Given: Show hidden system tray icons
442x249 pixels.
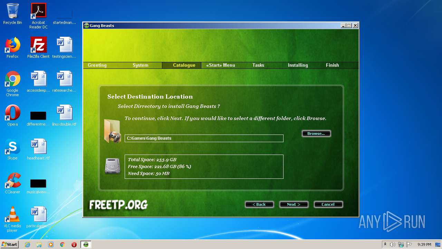Looking at the screenshot, I should pyautogui.click(x=385, y=245).
